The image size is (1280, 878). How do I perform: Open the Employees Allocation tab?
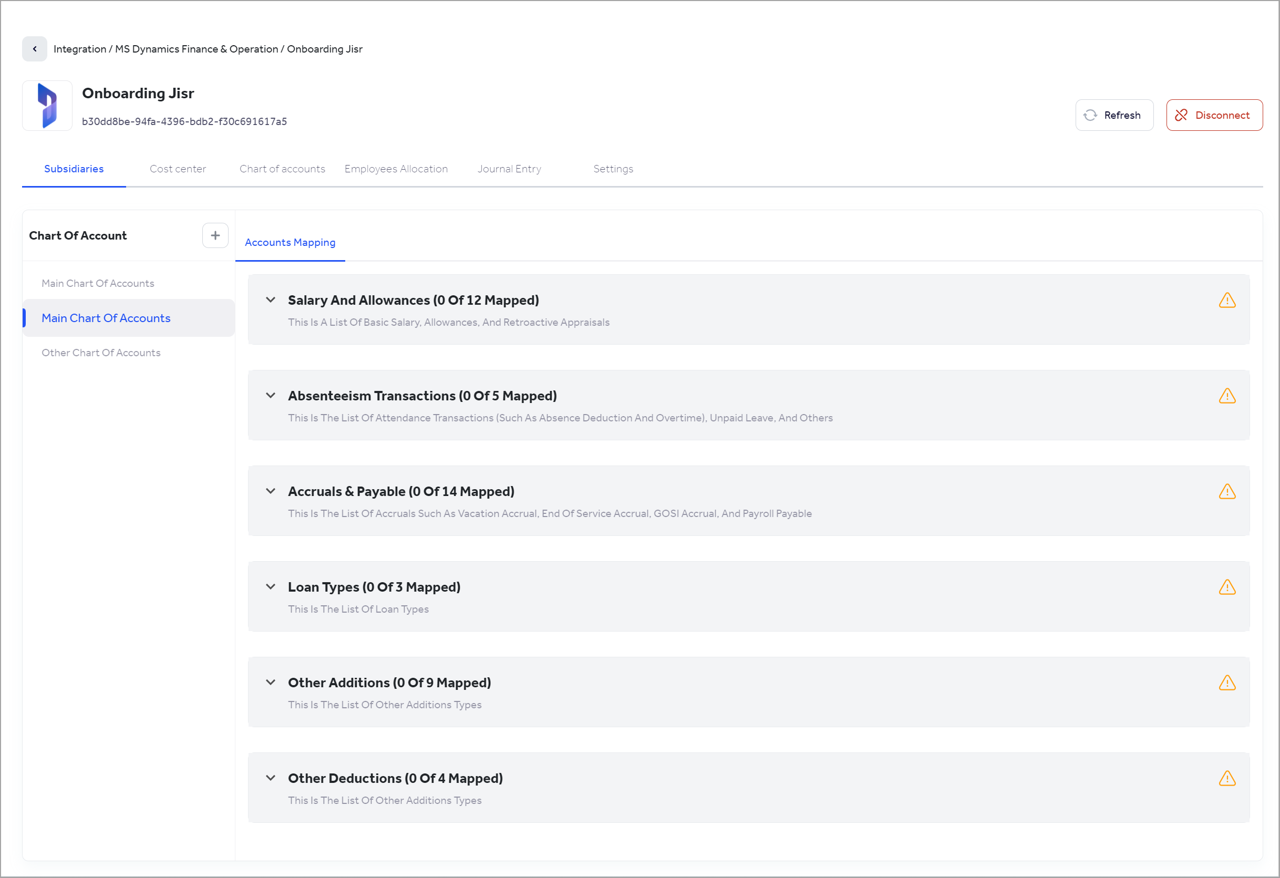396,169
